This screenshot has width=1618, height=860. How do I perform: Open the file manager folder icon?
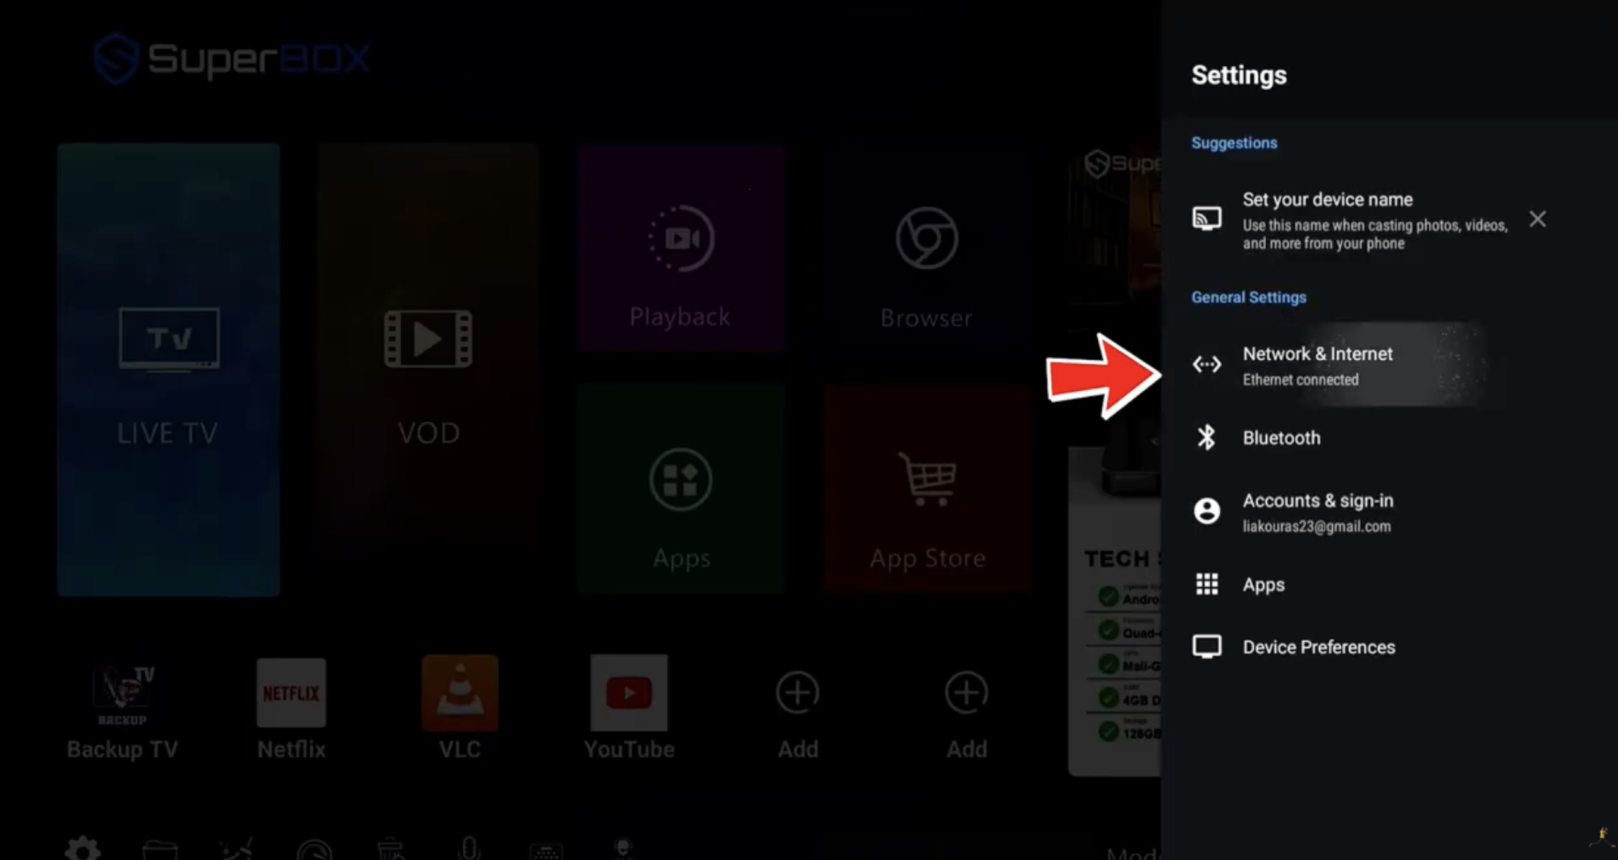coord(160,850)
